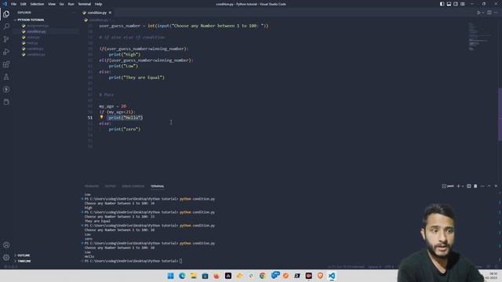Viewport: 502px width, 282px height.
Task: Open the Extensions view
Action: (x=6, y=64)
